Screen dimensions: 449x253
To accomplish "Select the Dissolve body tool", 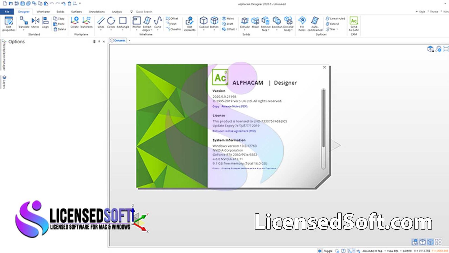I will tap(288, 24).
